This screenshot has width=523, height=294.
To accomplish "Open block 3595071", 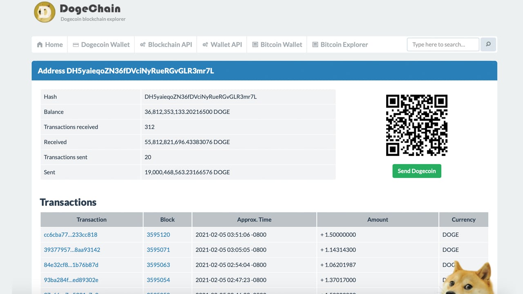I will (x=159, y=250).
